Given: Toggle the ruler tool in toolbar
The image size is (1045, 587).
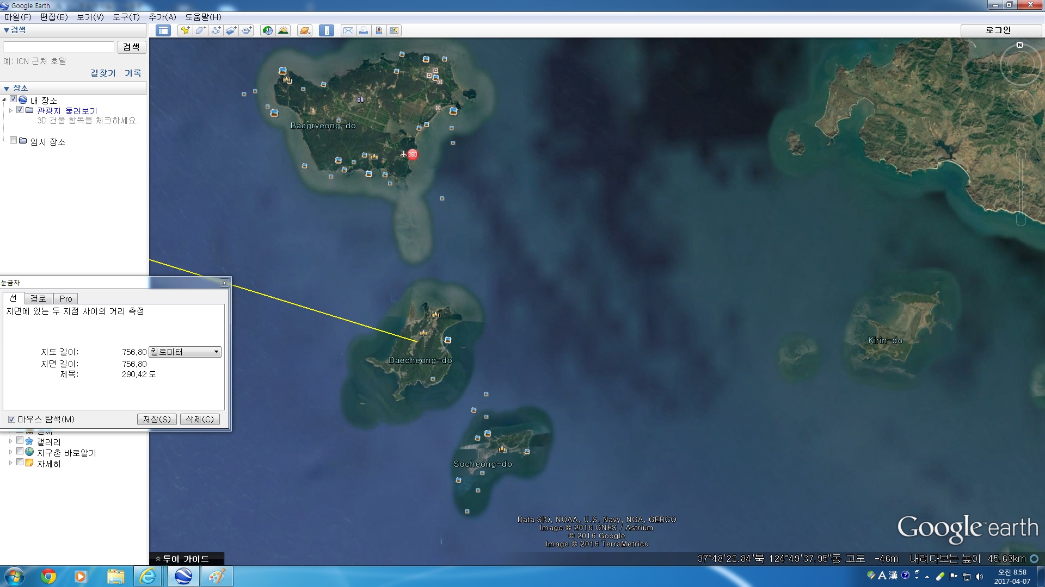Looking at the screenshot, I should (x=327, y=30).
